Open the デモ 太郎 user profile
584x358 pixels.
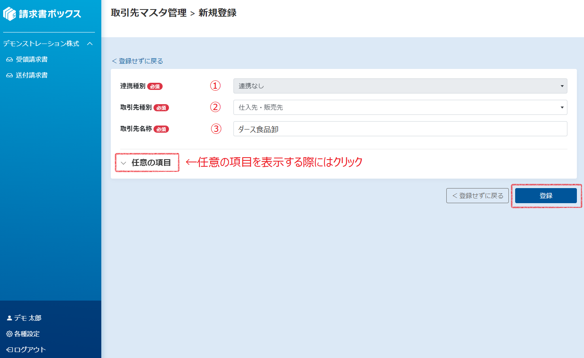coord(28,318)
